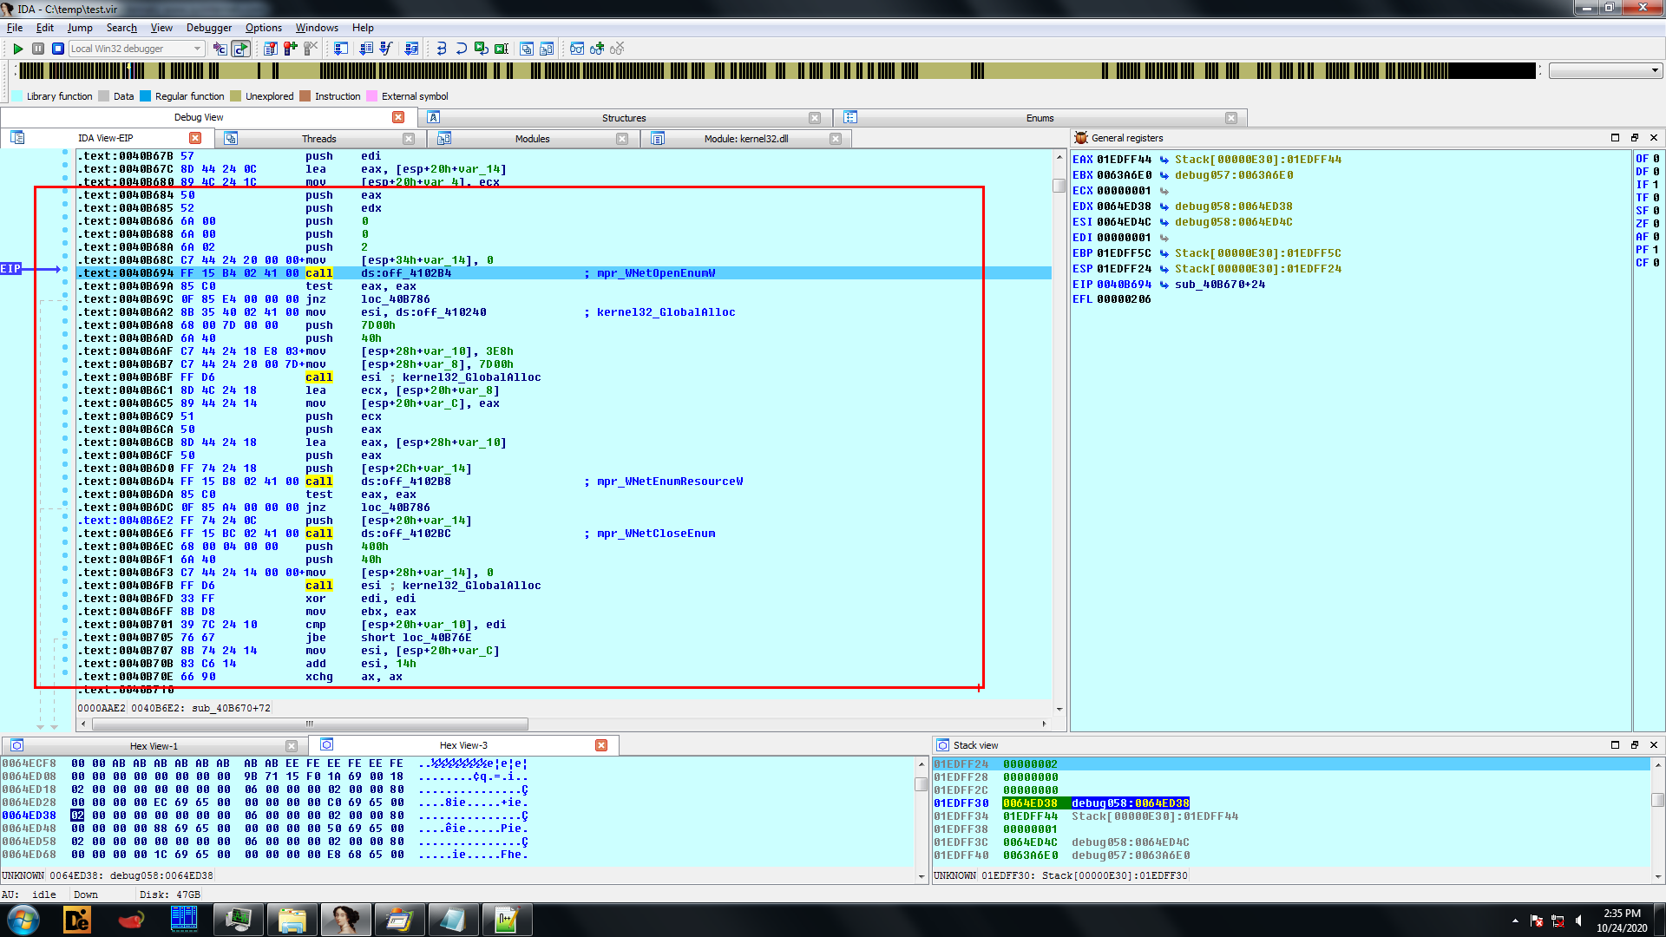Open Windows Start button on taskbar
Screen dimensions: 1666x937
point(23,920)
